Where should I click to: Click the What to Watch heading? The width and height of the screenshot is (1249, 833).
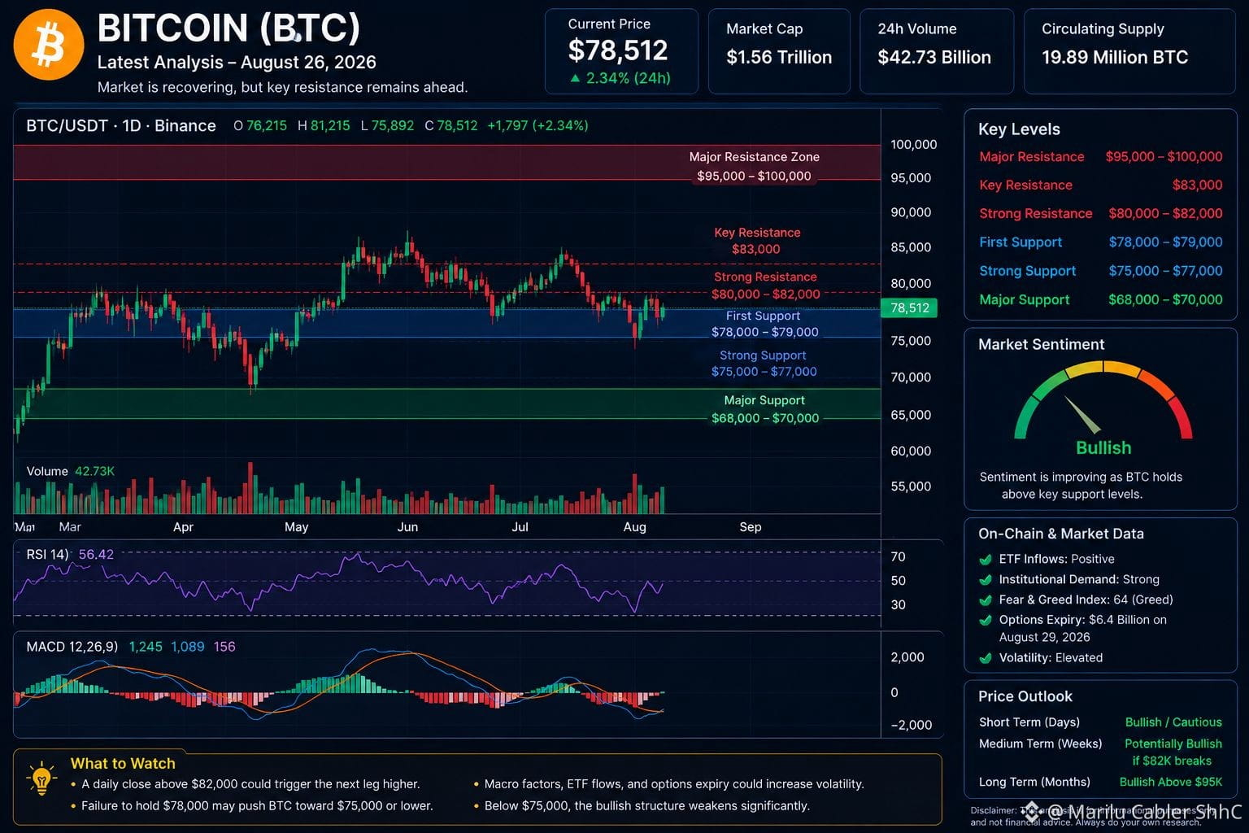point(123,764)
